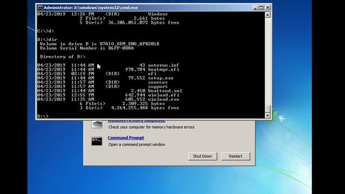Screen dimensions: 345x194
Task: Click the '2,450' file size value
Action: tap(138, 91)
